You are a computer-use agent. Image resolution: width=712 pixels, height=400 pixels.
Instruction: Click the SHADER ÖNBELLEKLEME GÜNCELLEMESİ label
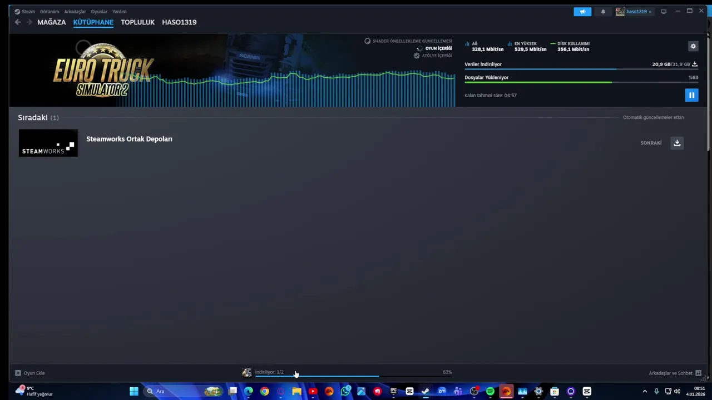pos(412,41)
